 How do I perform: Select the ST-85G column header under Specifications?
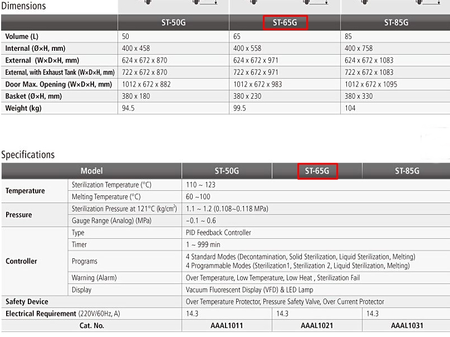click(x=407, y=171)
